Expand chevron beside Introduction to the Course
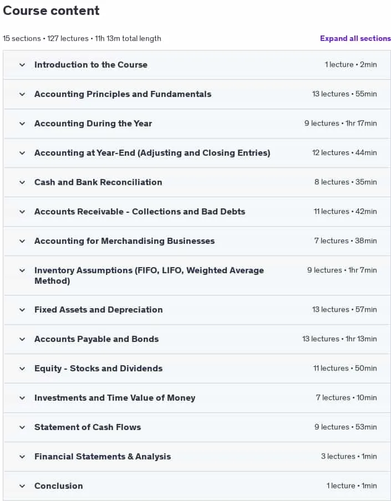This screenshot has width=391, height=501. click(22, 65)
